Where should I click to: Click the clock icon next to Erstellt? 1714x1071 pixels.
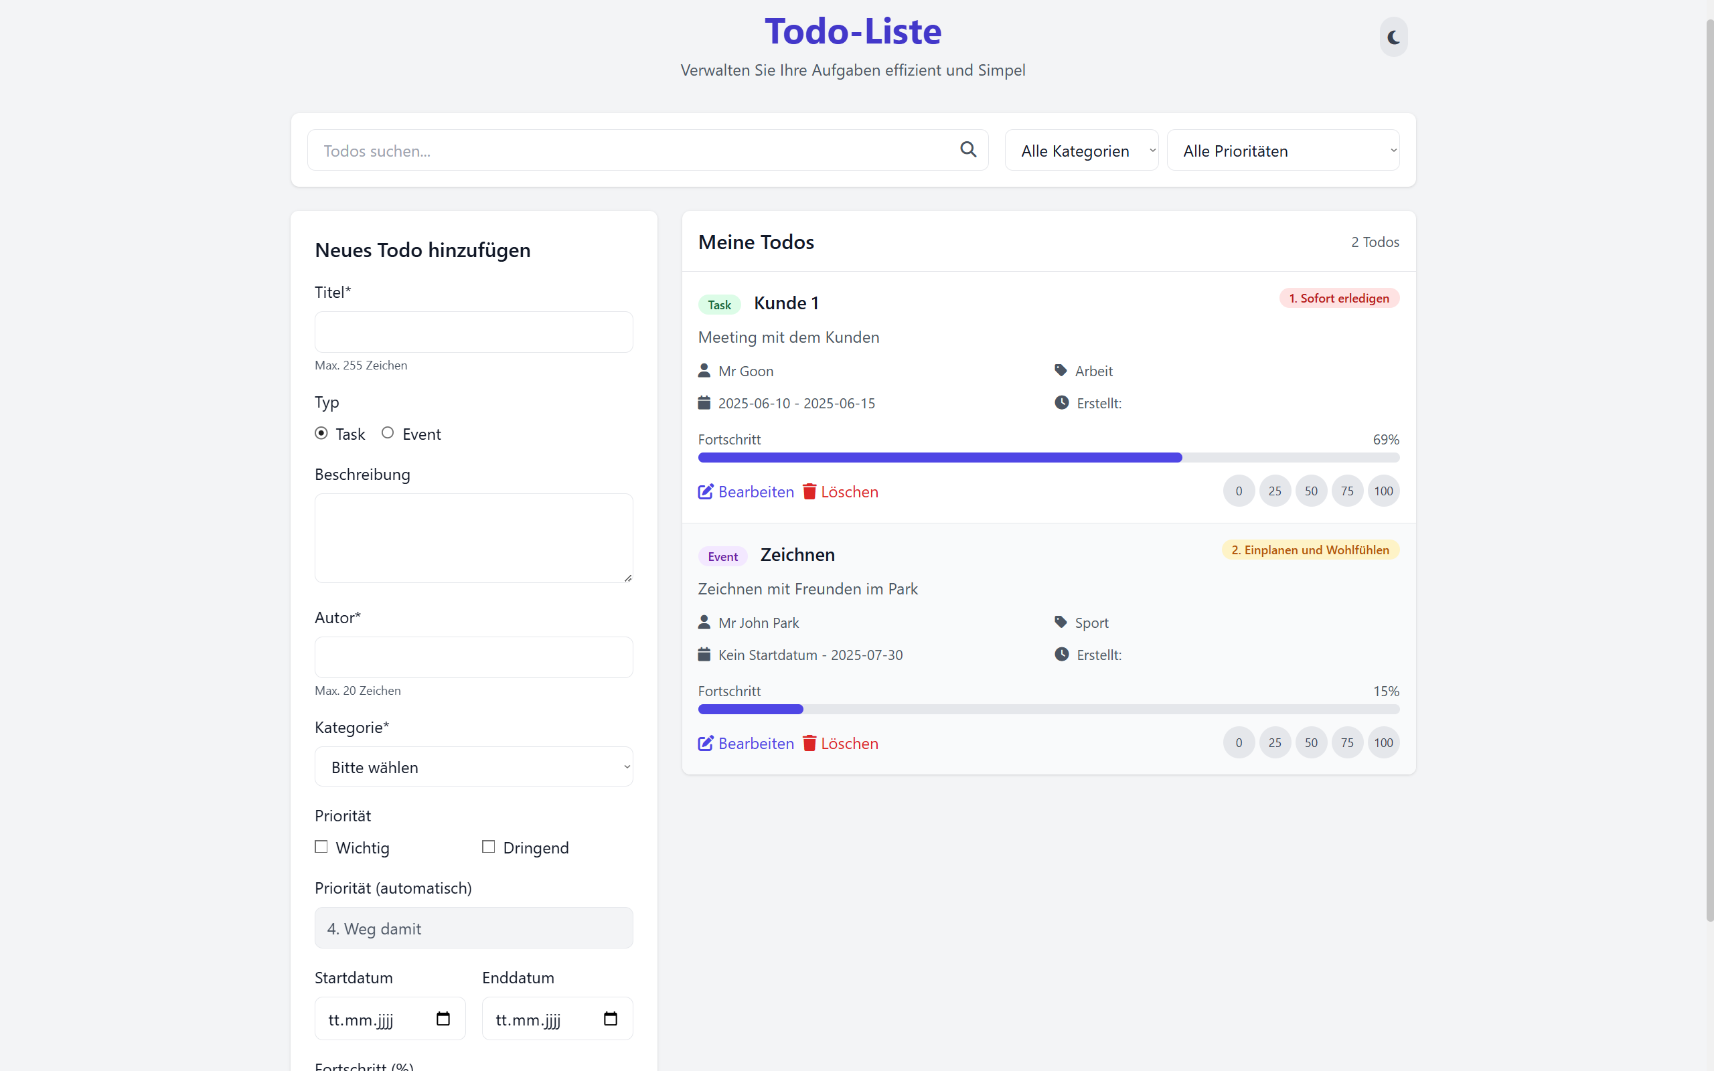tap(1061, 402)
